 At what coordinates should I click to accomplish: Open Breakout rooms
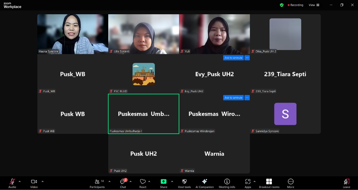tap(269, 183)
